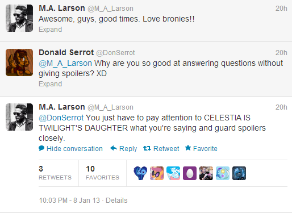Click Donald Serrot's display name
The width and height of the screenshot is (292, 213).
point(66,52)
